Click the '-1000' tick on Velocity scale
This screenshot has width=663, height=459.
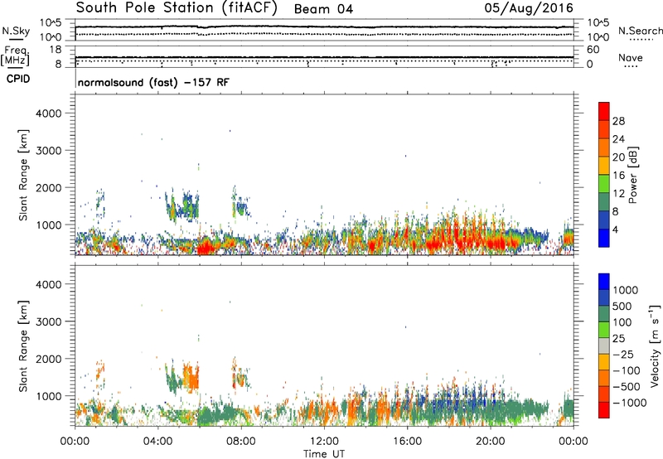pos(629,403)
